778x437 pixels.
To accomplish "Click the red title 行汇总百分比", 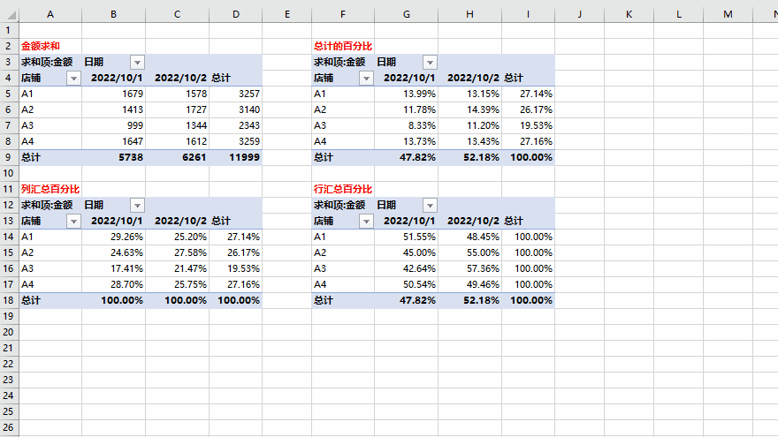I will [343, 189].
